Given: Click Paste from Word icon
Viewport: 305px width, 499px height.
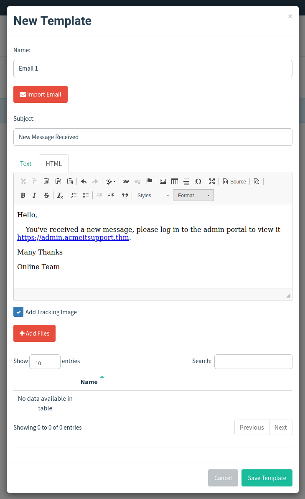Looking at the screenshot, I should click(x=70, y=181).
